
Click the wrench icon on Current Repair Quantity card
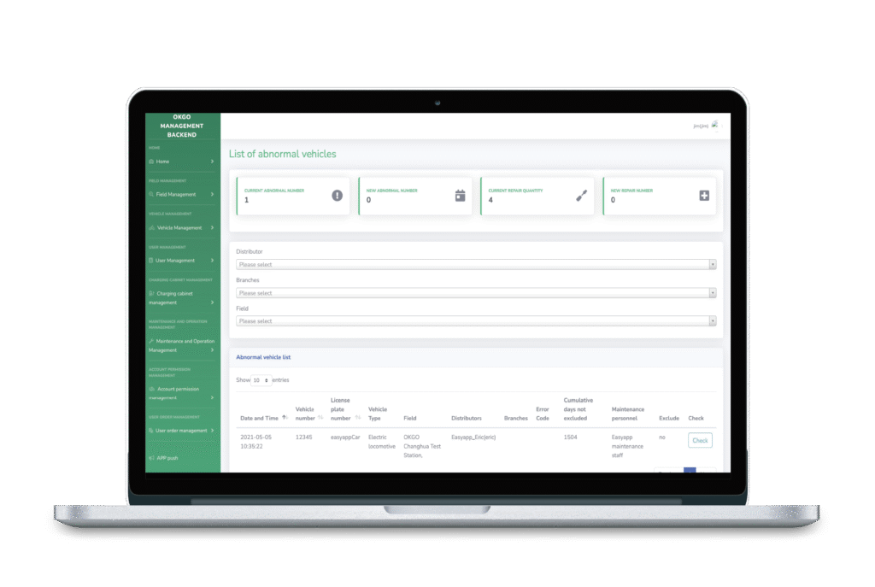pyautogui.click(x=582, y=195)
